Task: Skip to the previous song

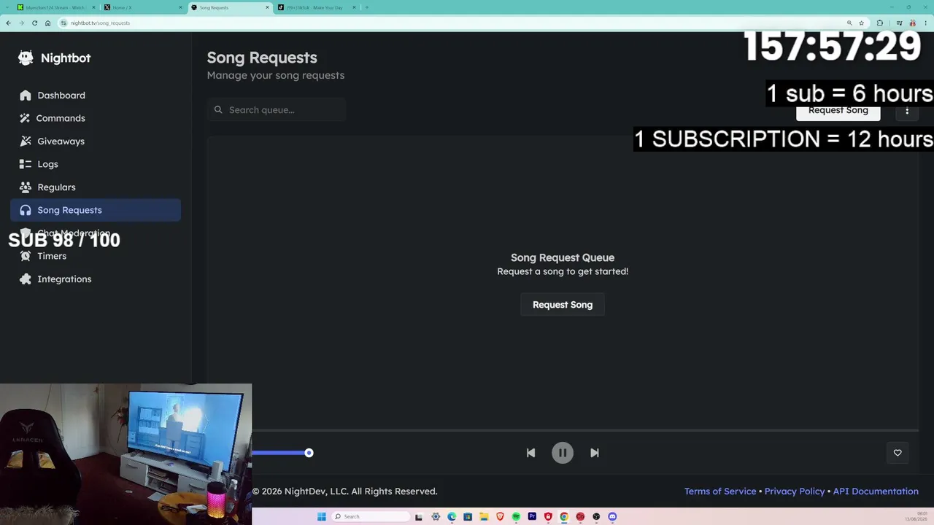Action: point(530,453)
